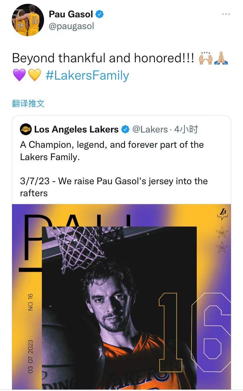Click Pau Gasol's profile avatar photo

[x=28, y=20]
